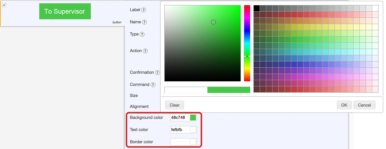The height and width of the screenshot is (149, 386).
Task: Click the help icon beside Name
Action: (144, 22)
